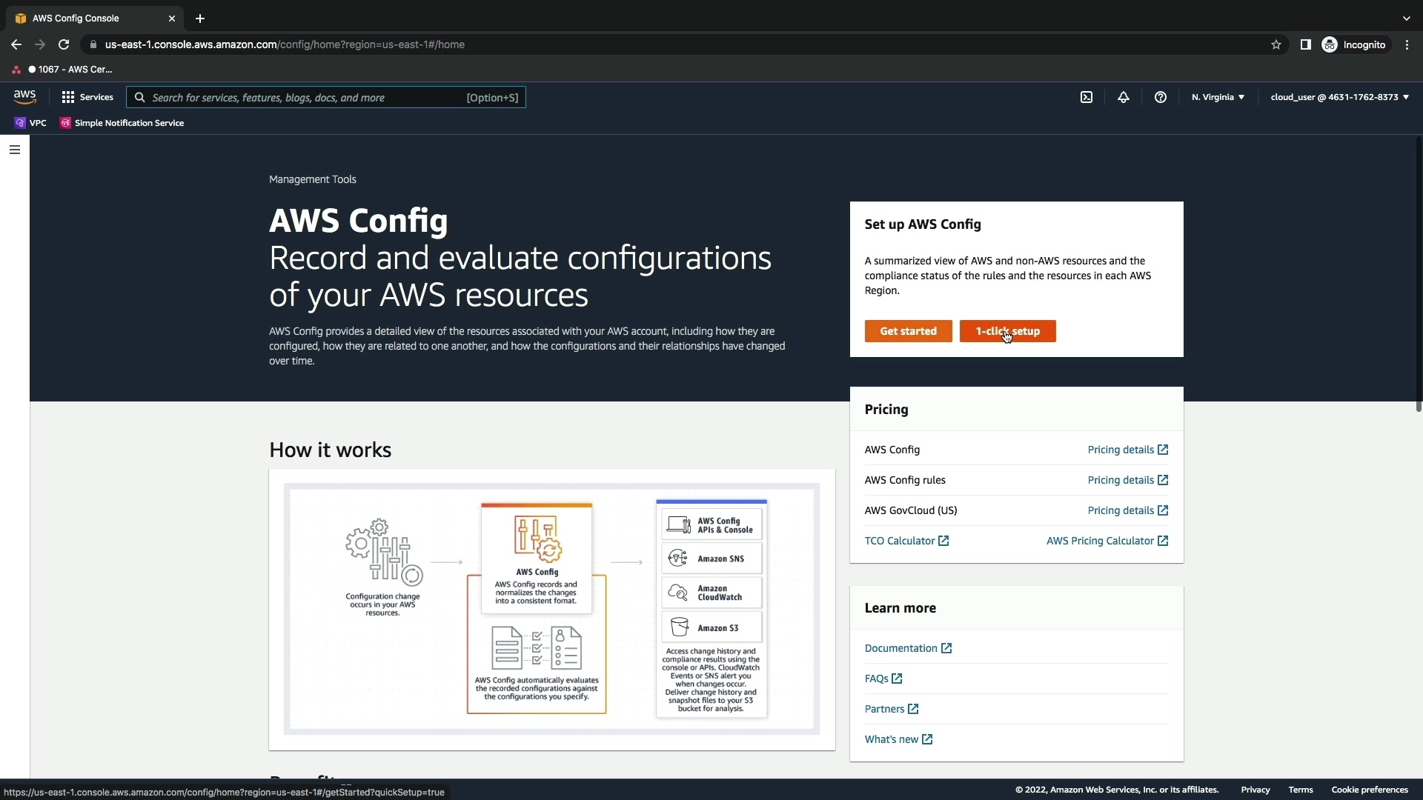Open the cloud_user account dropdown
The width and height of the screenshot is (1423, 800).
tap(1339, 97)
